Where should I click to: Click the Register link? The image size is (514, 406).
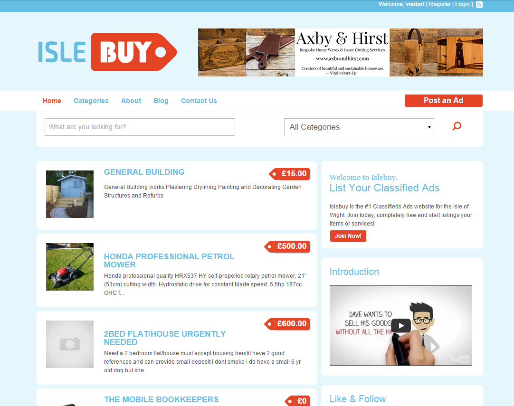click(x=440, y=4)
